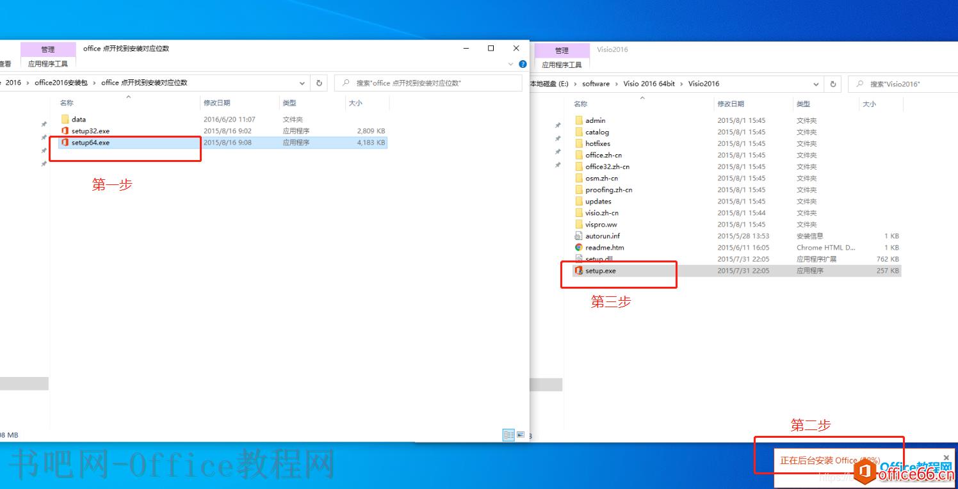
Task: Go to 本地磁盘 (E:) in the breadcrumb
Action: [x=549, y=83]
